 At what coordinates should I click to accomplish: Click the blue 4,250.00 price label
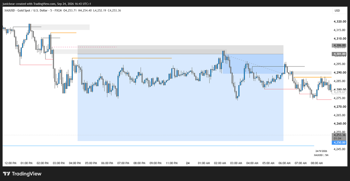(x=339, y=143)
